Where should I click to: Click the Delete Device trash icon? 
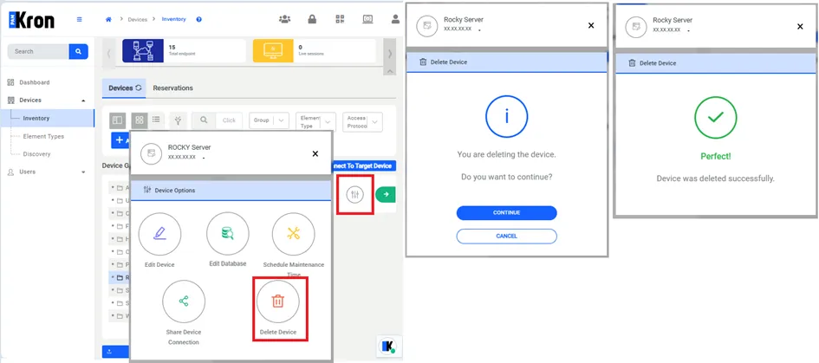[278, 301]
